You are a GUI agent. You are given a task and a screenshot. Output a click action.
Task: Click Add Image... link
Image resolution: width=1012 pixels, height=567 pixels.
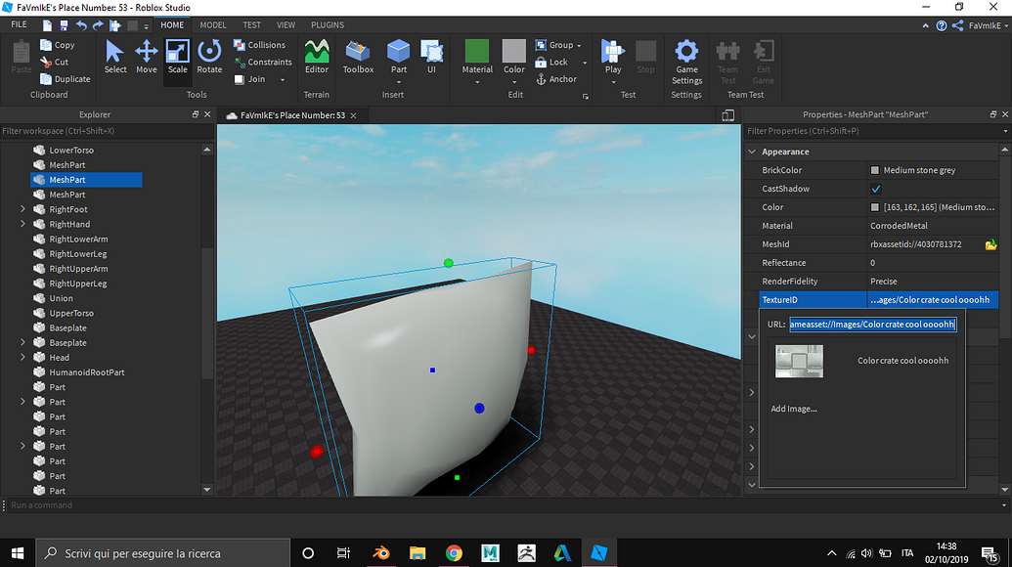794,409
